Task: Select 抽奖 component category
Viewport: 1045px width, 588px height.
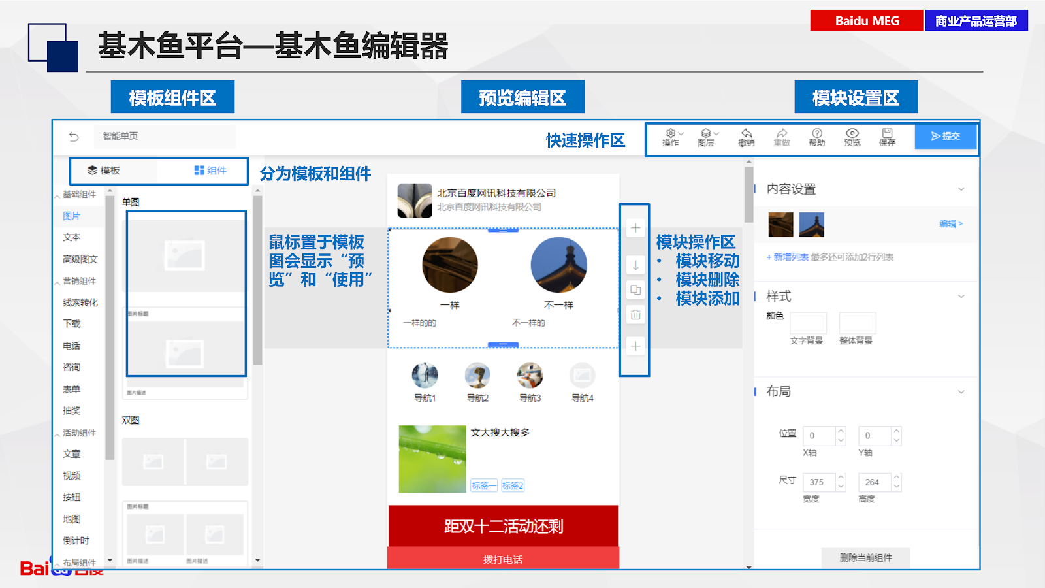Action: [72, 410]
